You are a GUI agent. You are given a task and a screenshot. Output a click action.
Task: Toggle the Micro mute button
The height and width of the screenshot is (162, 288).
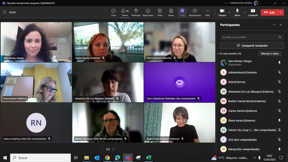coord(237,12)
